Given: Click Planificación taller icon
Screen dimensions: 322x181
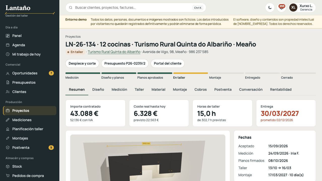Looking at the screenshot, I should (8, 129).
